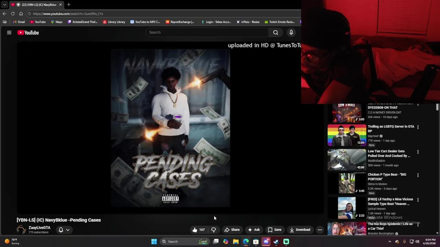Reload the current page
Viewport: 440px width, 247px height.
tap(13, 14)
